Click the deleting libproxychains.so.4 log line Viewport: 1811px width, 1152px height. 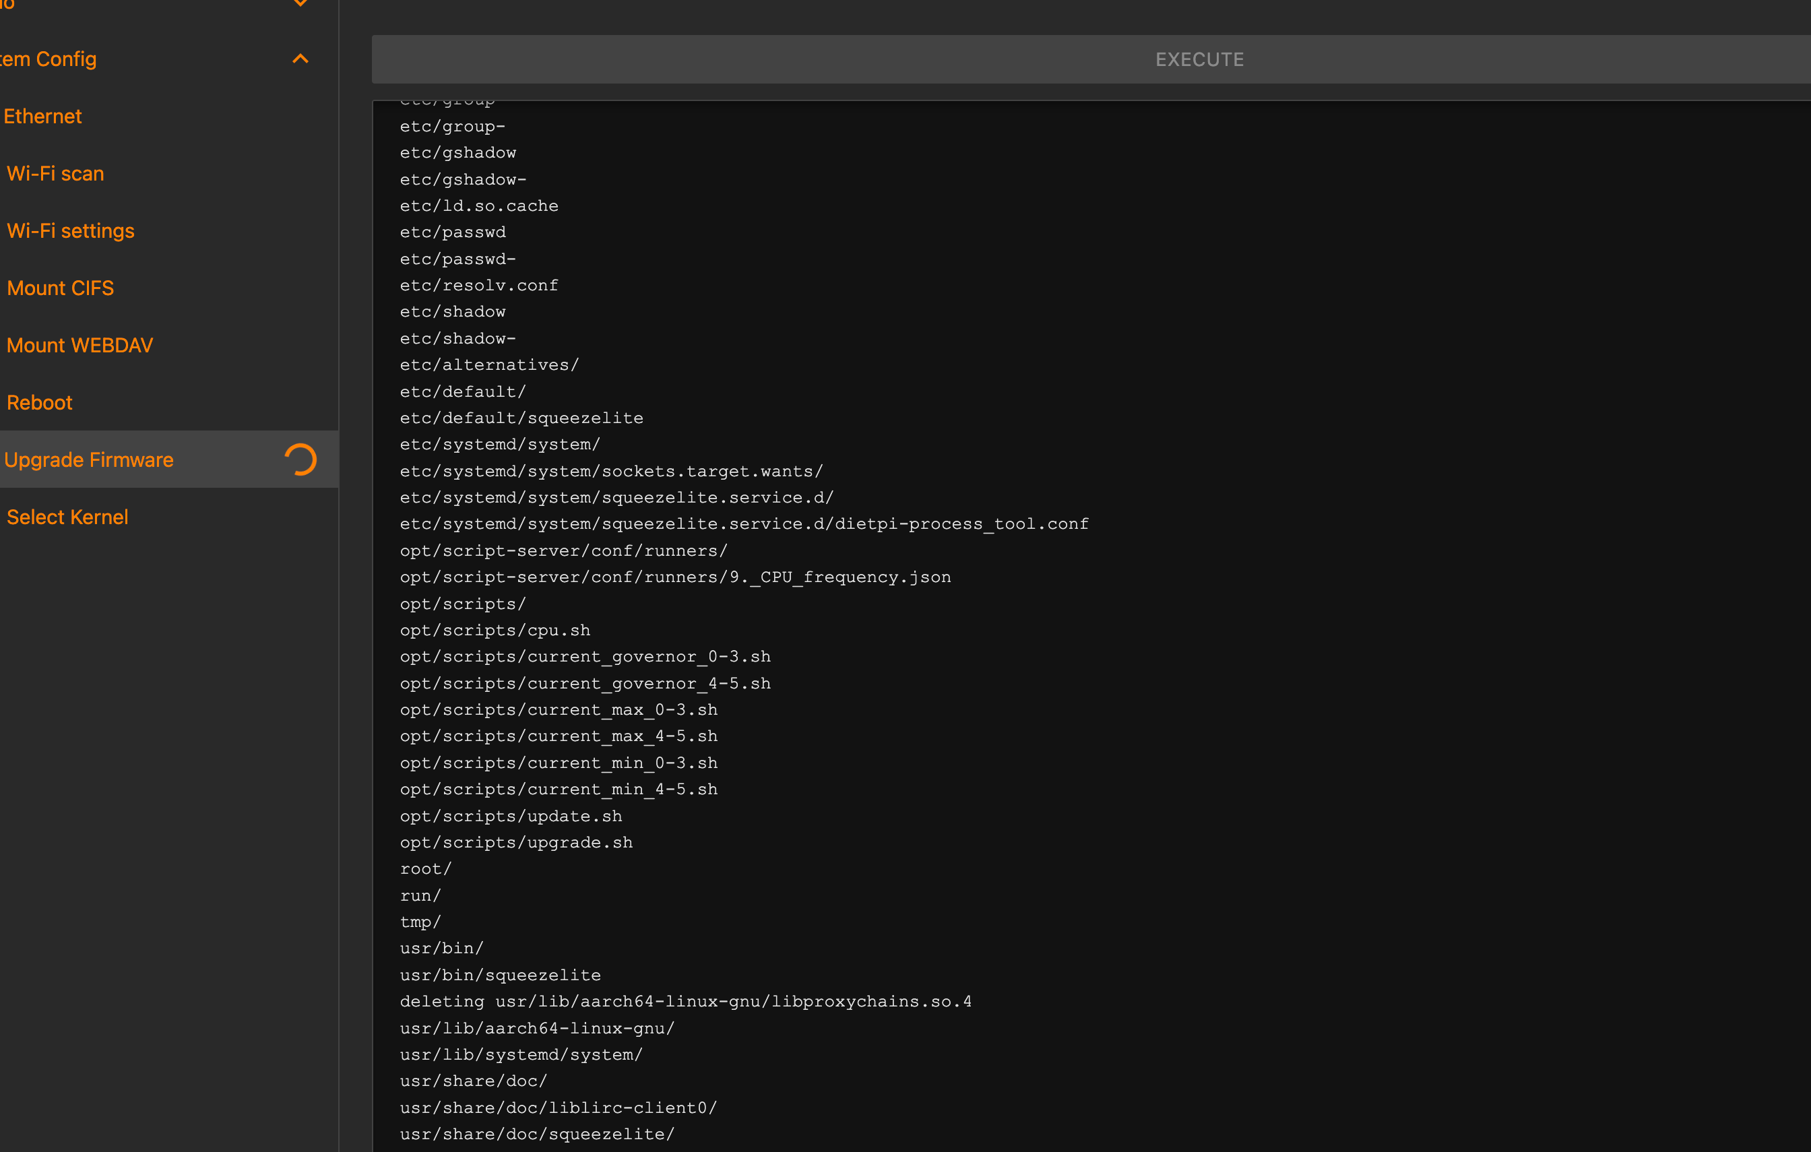685,1001
